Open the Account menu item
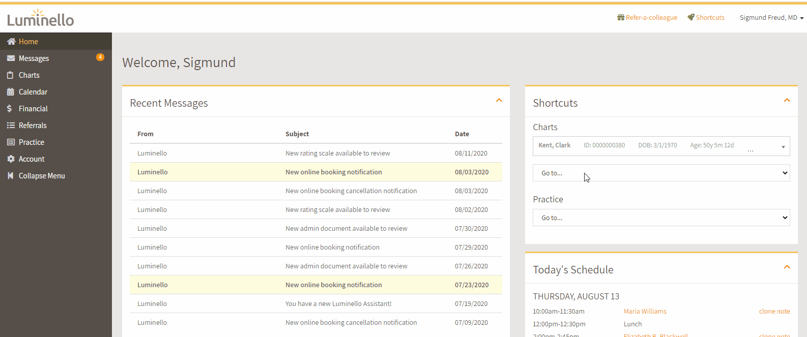Screen dimensions: 807x337 (56, 159)
